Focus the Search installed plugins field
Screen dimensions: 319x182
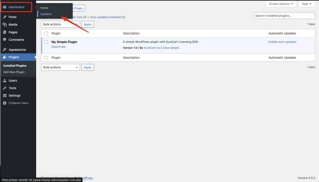pyautogui.click(x=284, y=16)
